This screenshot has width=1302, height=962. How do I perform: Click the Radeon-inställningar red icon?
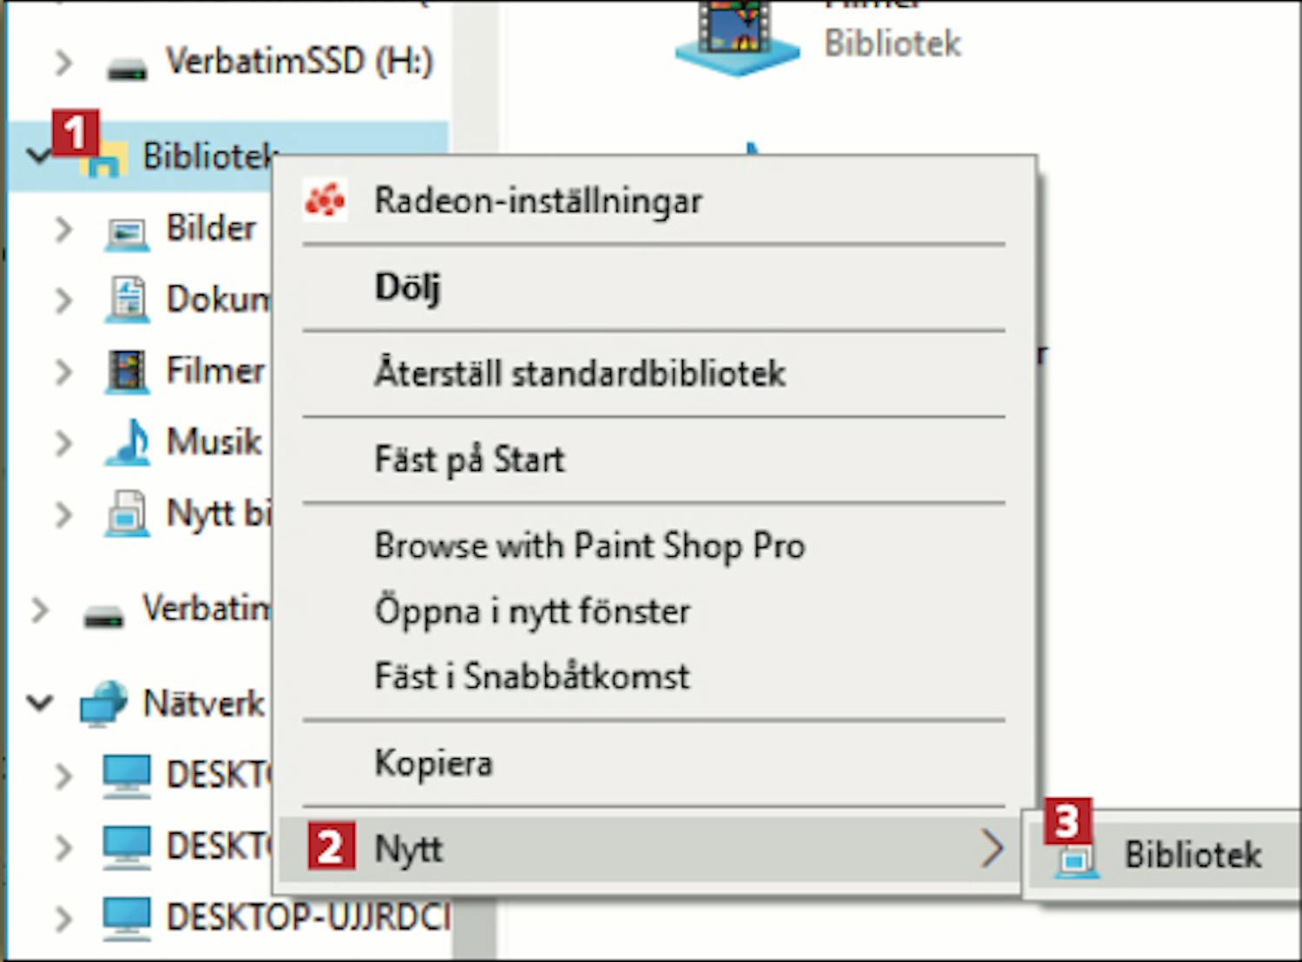pos(325,200)
